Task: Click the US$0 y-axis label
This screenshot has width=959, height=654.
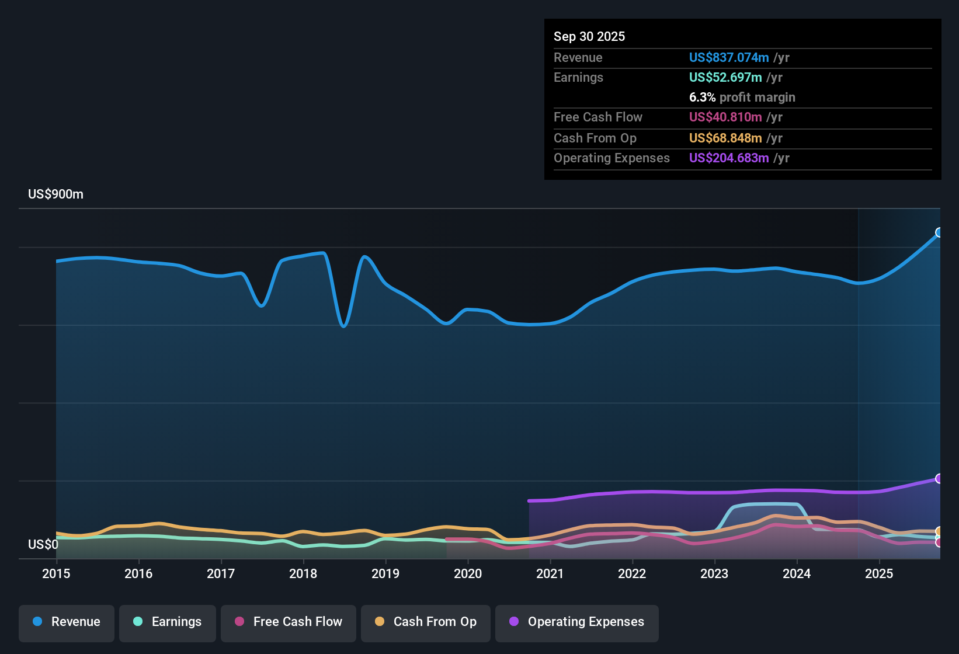Action: [x=43, y=545]
